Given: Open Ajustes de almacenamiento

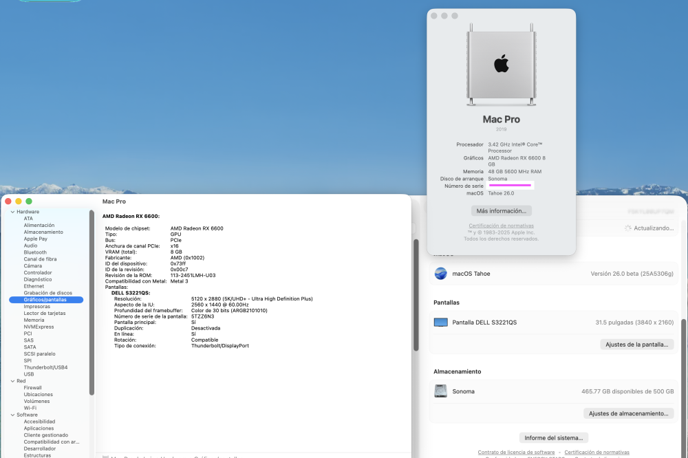Looking at the screenshot, I should click(628, 413).
